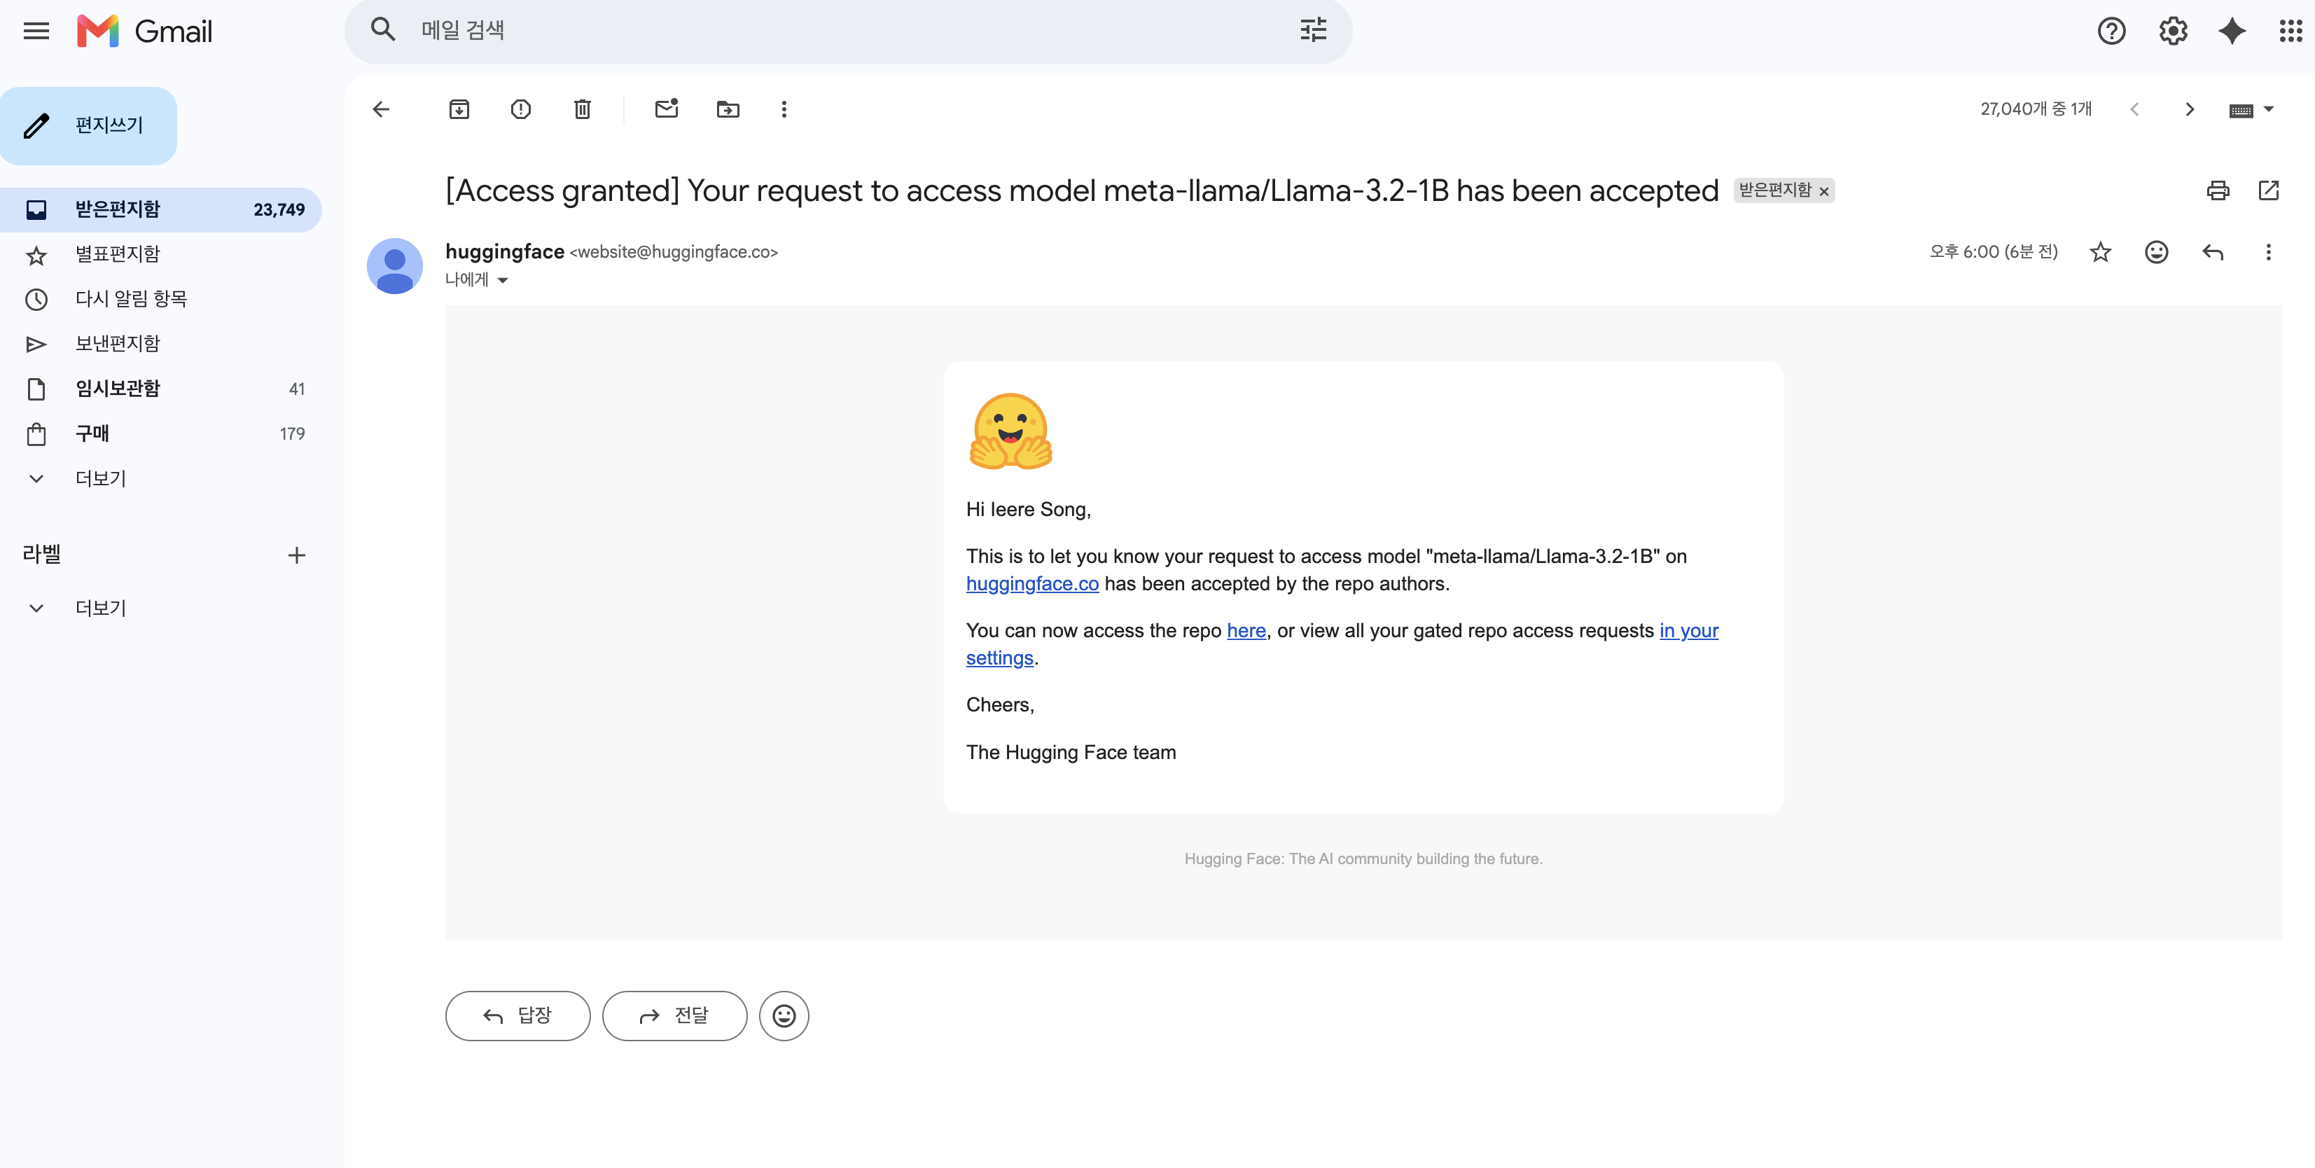2315x1168 pixels.
Task: Click the 메일 검색 search field
Action: (847, 31)
